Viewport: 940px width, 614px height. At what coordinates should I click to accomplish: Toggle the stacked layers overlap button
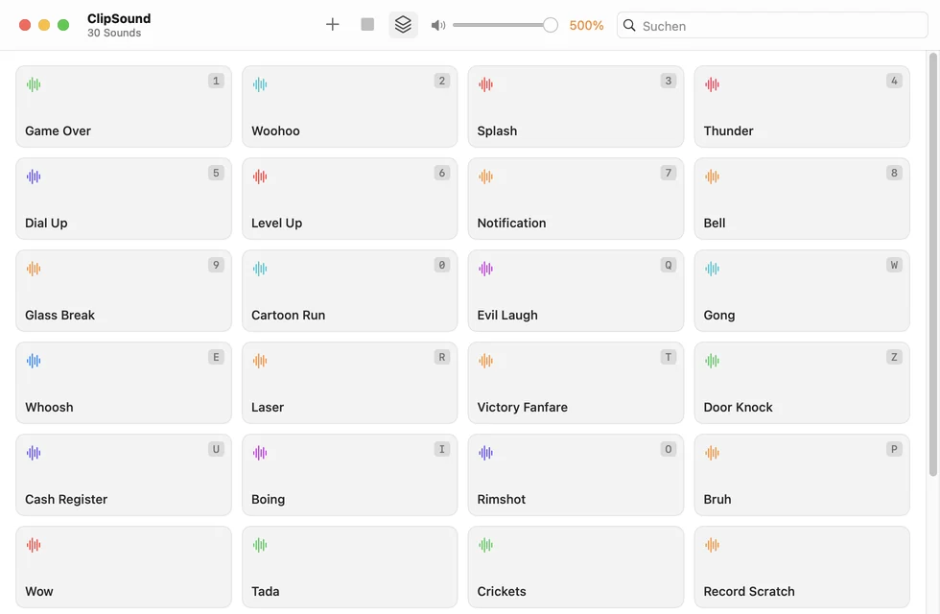[x=403, y=25]
